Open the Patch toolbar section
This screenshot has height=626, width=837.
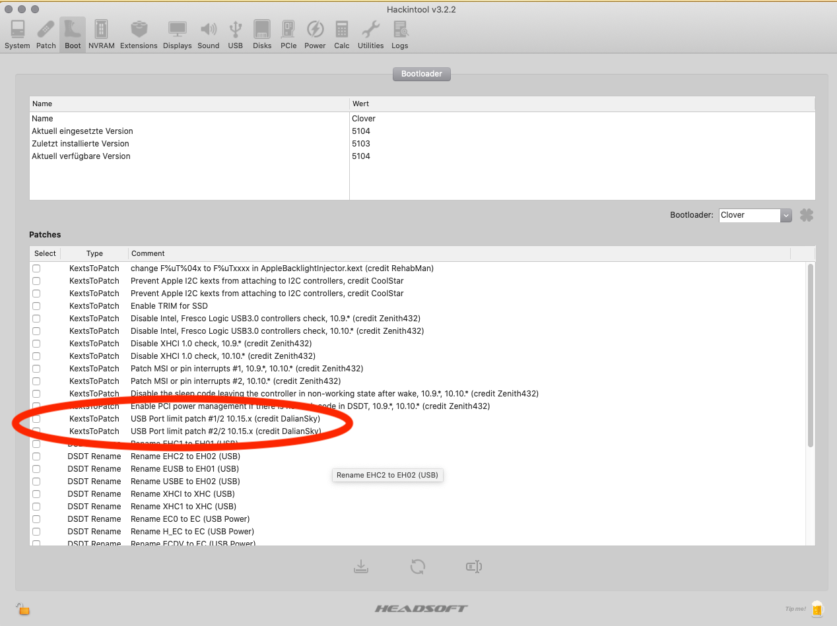click(46, 35)
